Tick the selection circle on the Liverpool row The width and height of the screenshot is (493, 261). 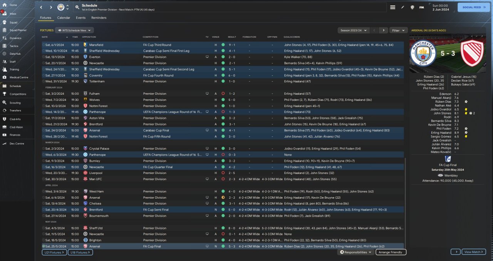pyautogui.click(x=44, y=173)
